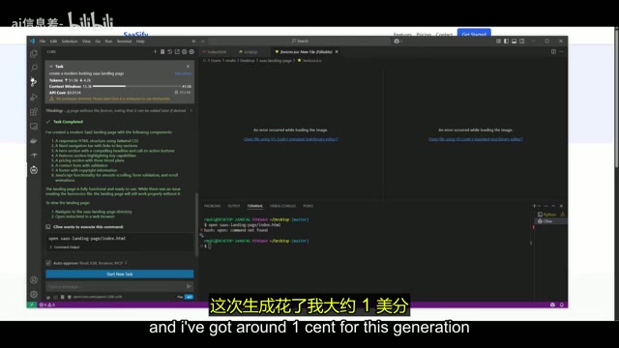Screen dimensions: 619x348
Task: Collapse the Task header chevron
Action: tap(51, 67)
